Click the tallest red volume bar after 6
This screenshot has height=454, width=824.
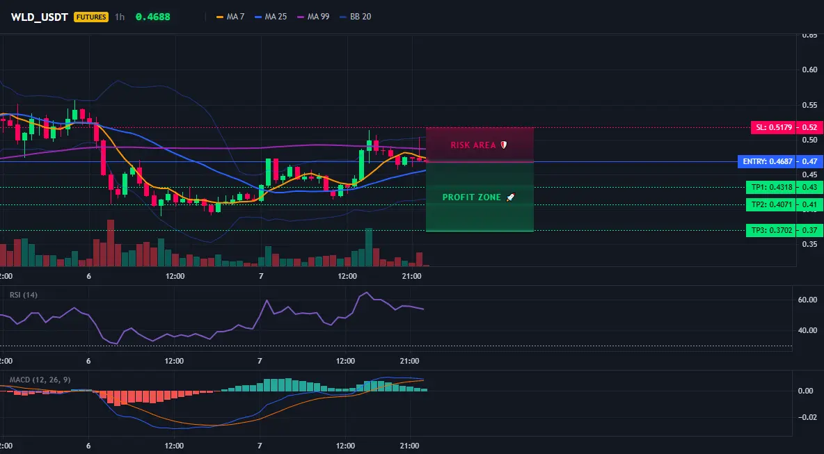pos(111,243)
